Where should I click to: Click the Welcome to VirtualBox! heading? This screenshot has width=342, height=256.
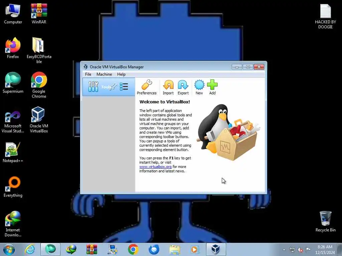(165, 102)
